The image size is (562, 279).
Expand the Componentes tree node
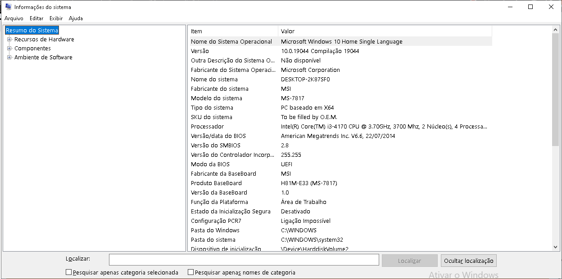[9, 49]
